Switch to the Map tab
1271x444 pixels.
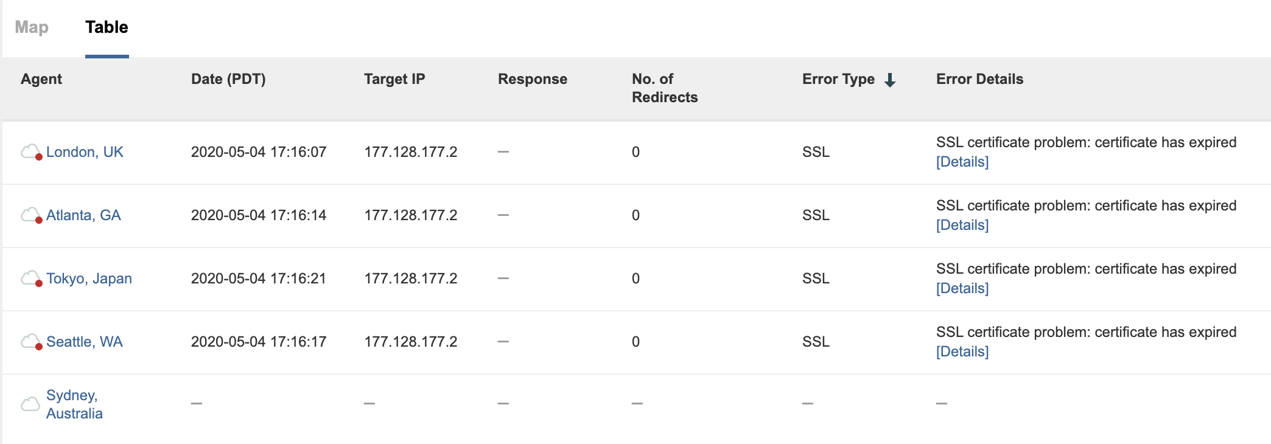point(32,27)
